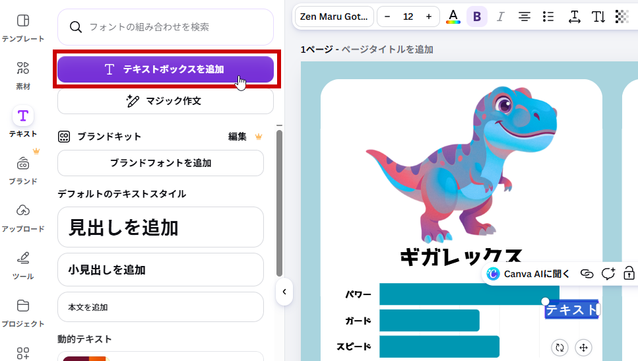Click テキストボックスを追加 button
638x361 pixels.
point(166,69)
